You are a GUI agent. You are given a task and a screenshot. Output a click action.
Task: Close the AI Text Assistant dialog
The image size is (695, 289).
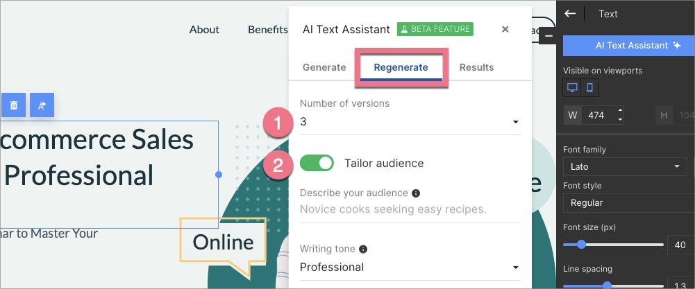click(x=505, y=29)
